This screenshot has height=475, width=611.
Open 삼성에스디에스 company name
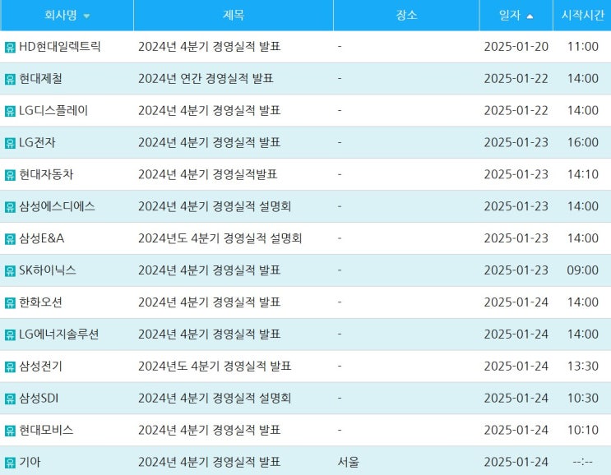point(57,206)
